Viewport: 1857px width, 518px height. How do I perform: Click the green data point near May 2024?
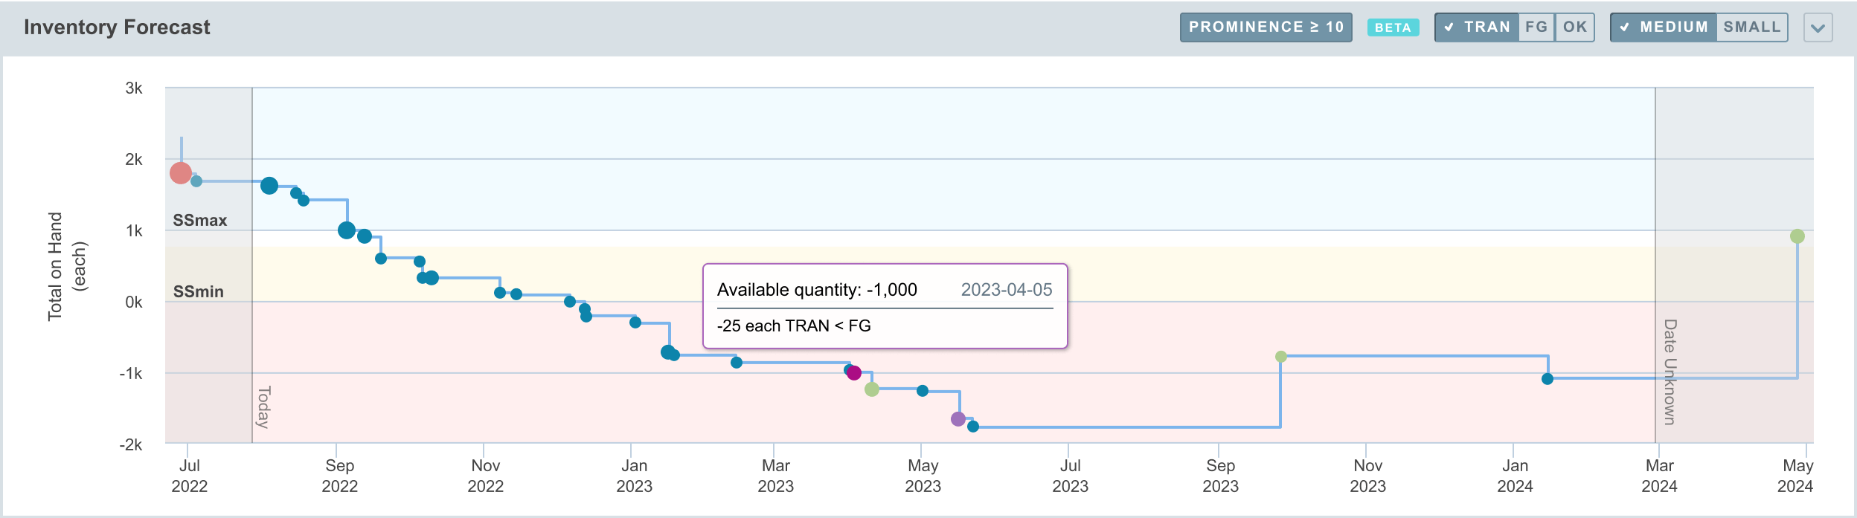tap(1797, 236)
